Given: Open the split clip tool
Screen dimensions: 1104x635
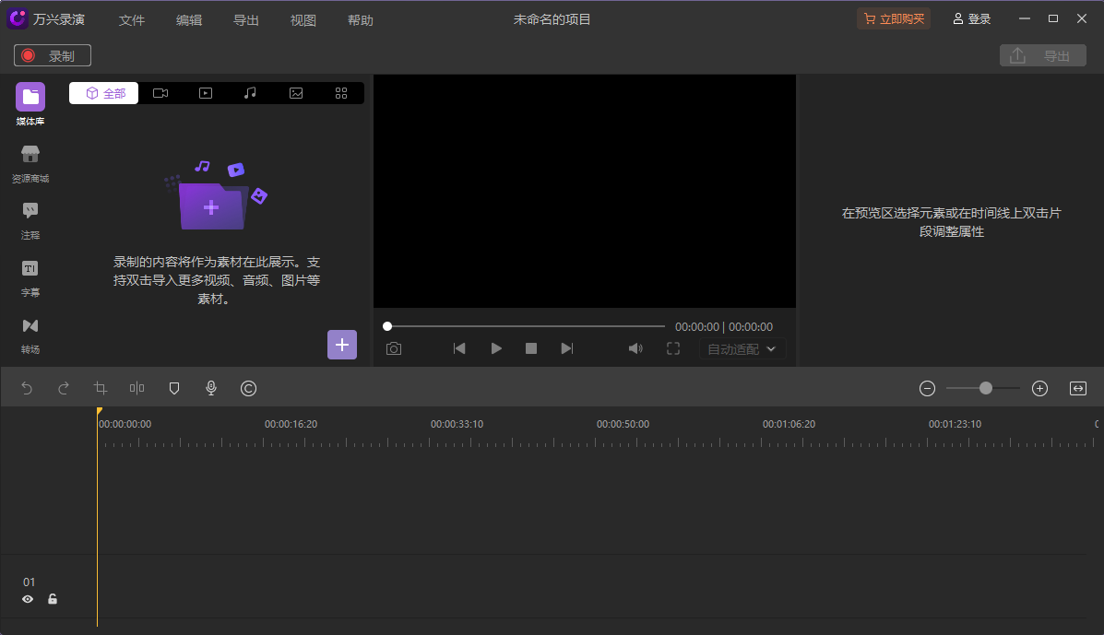Looking at the screenshot, I should point(137,388).
